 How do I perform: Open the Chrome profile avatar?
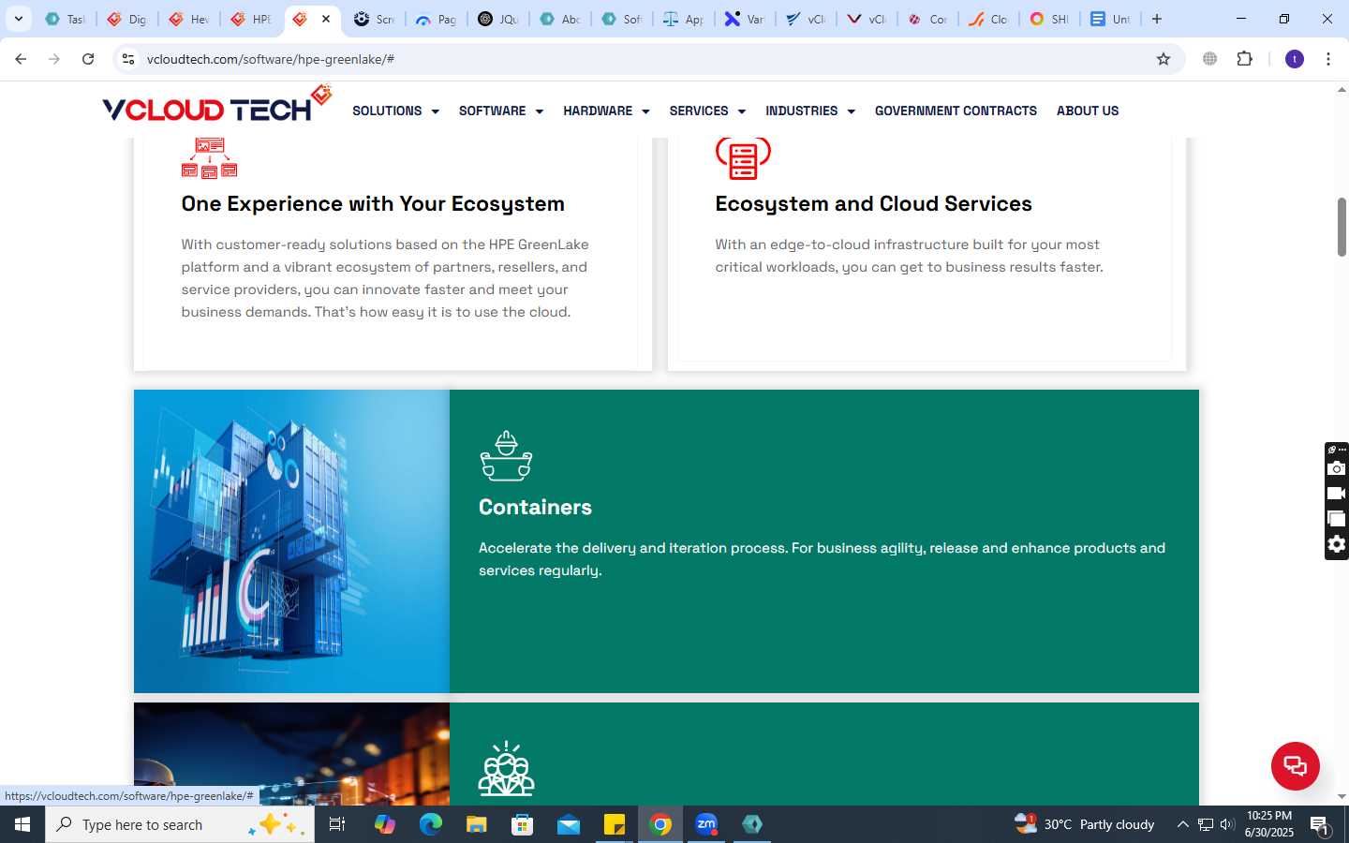coord(1295,59)
